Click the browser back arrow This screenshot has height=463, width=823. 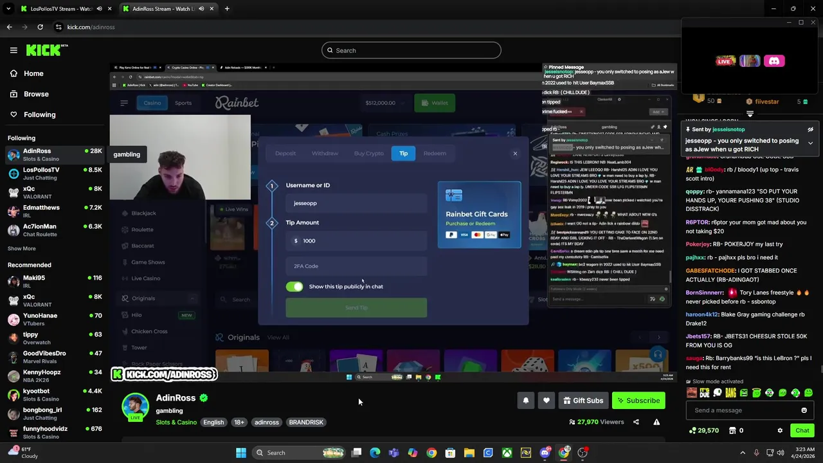click(x=9, y=27)
